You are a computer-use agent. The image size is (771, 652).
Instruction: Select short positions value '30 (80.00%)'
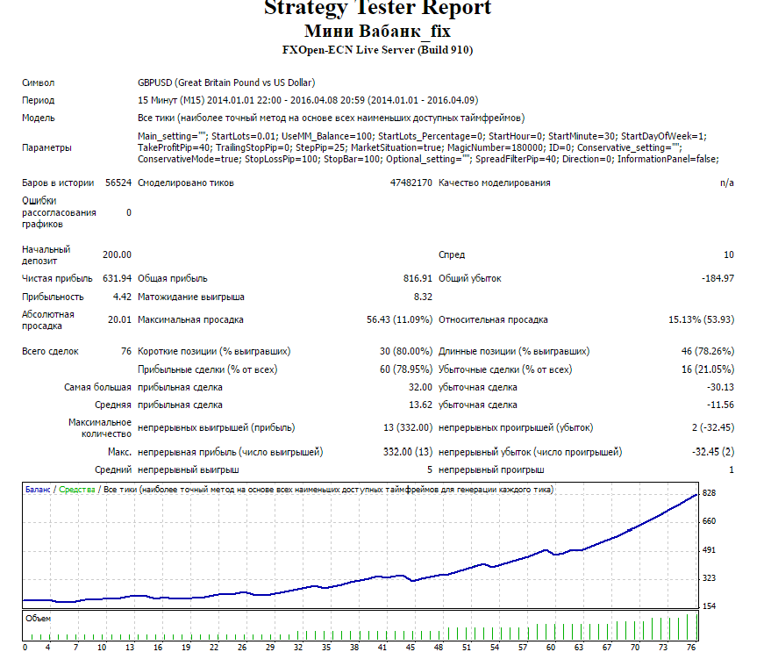(405, 351)
